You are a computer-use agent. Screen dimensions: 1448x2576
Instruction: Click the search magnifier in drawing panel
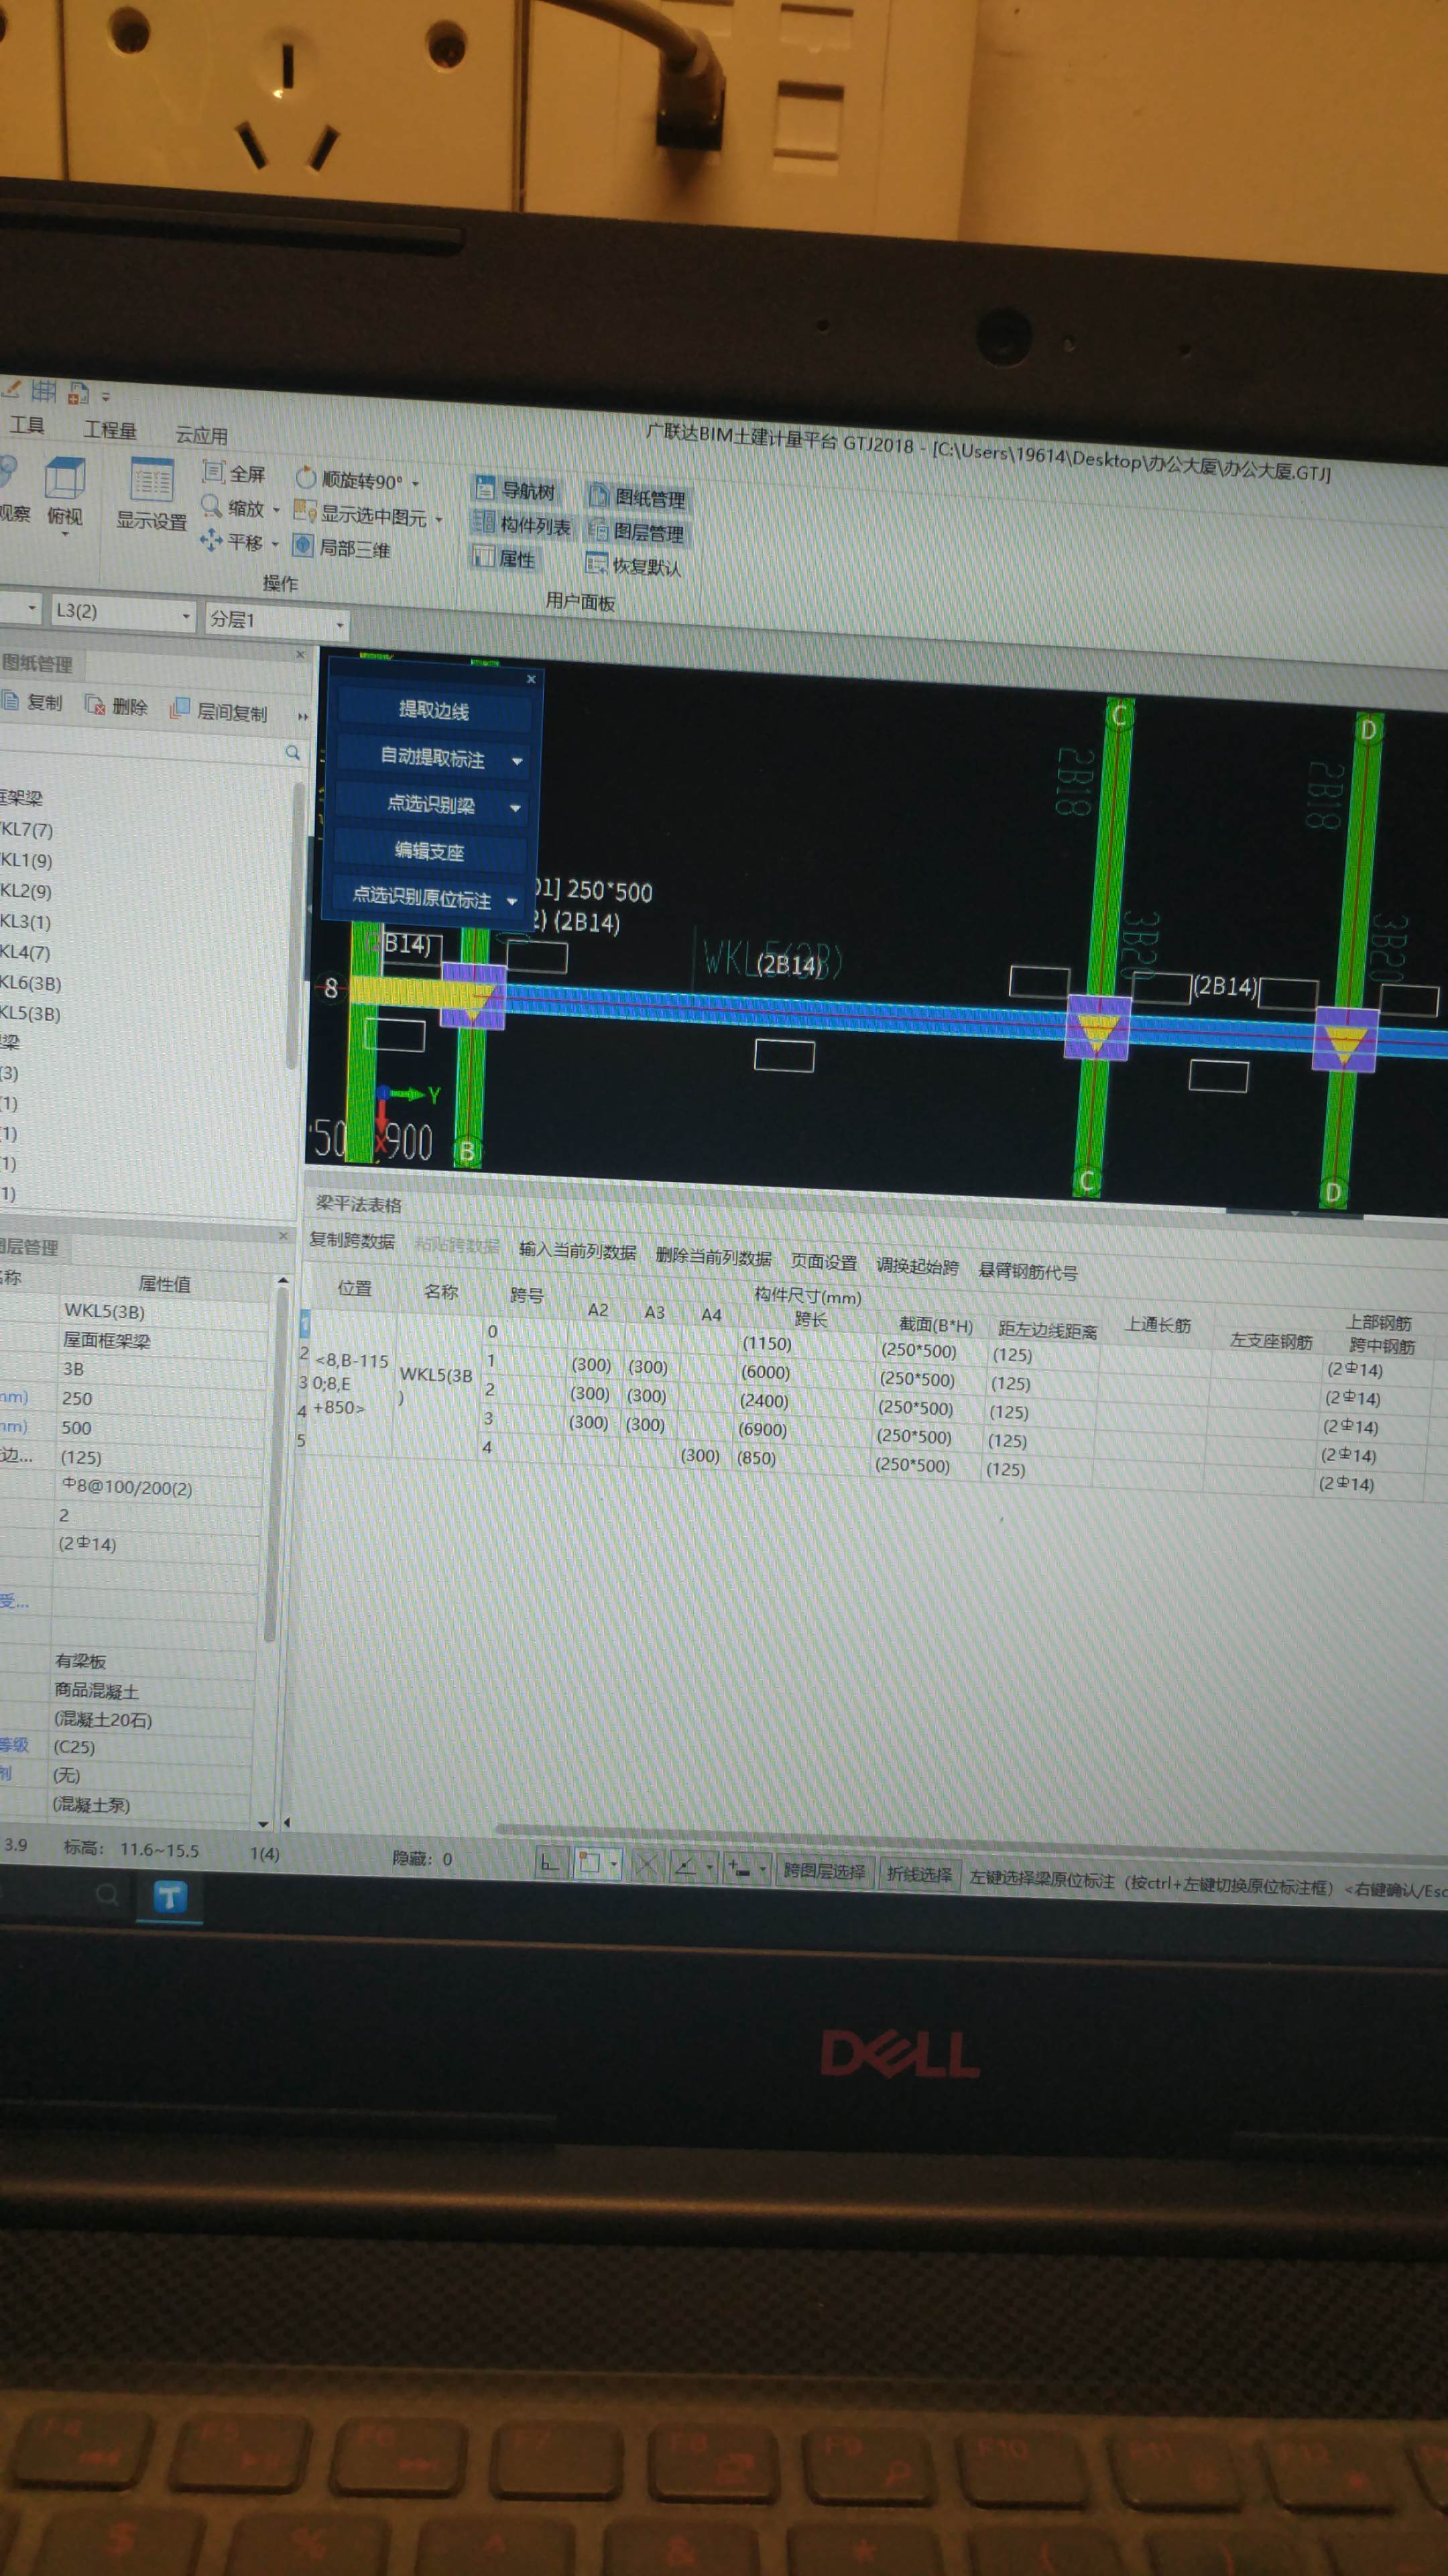point(293,752)
